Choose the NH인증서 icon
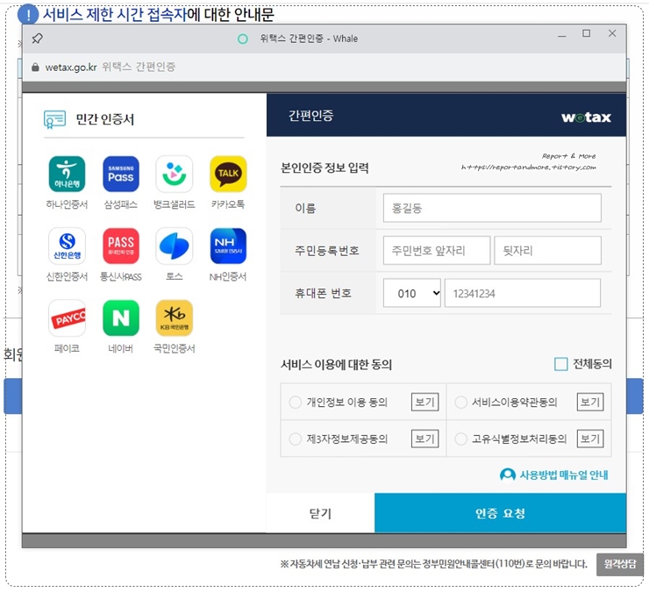649x592 pixels. [228, 246]
